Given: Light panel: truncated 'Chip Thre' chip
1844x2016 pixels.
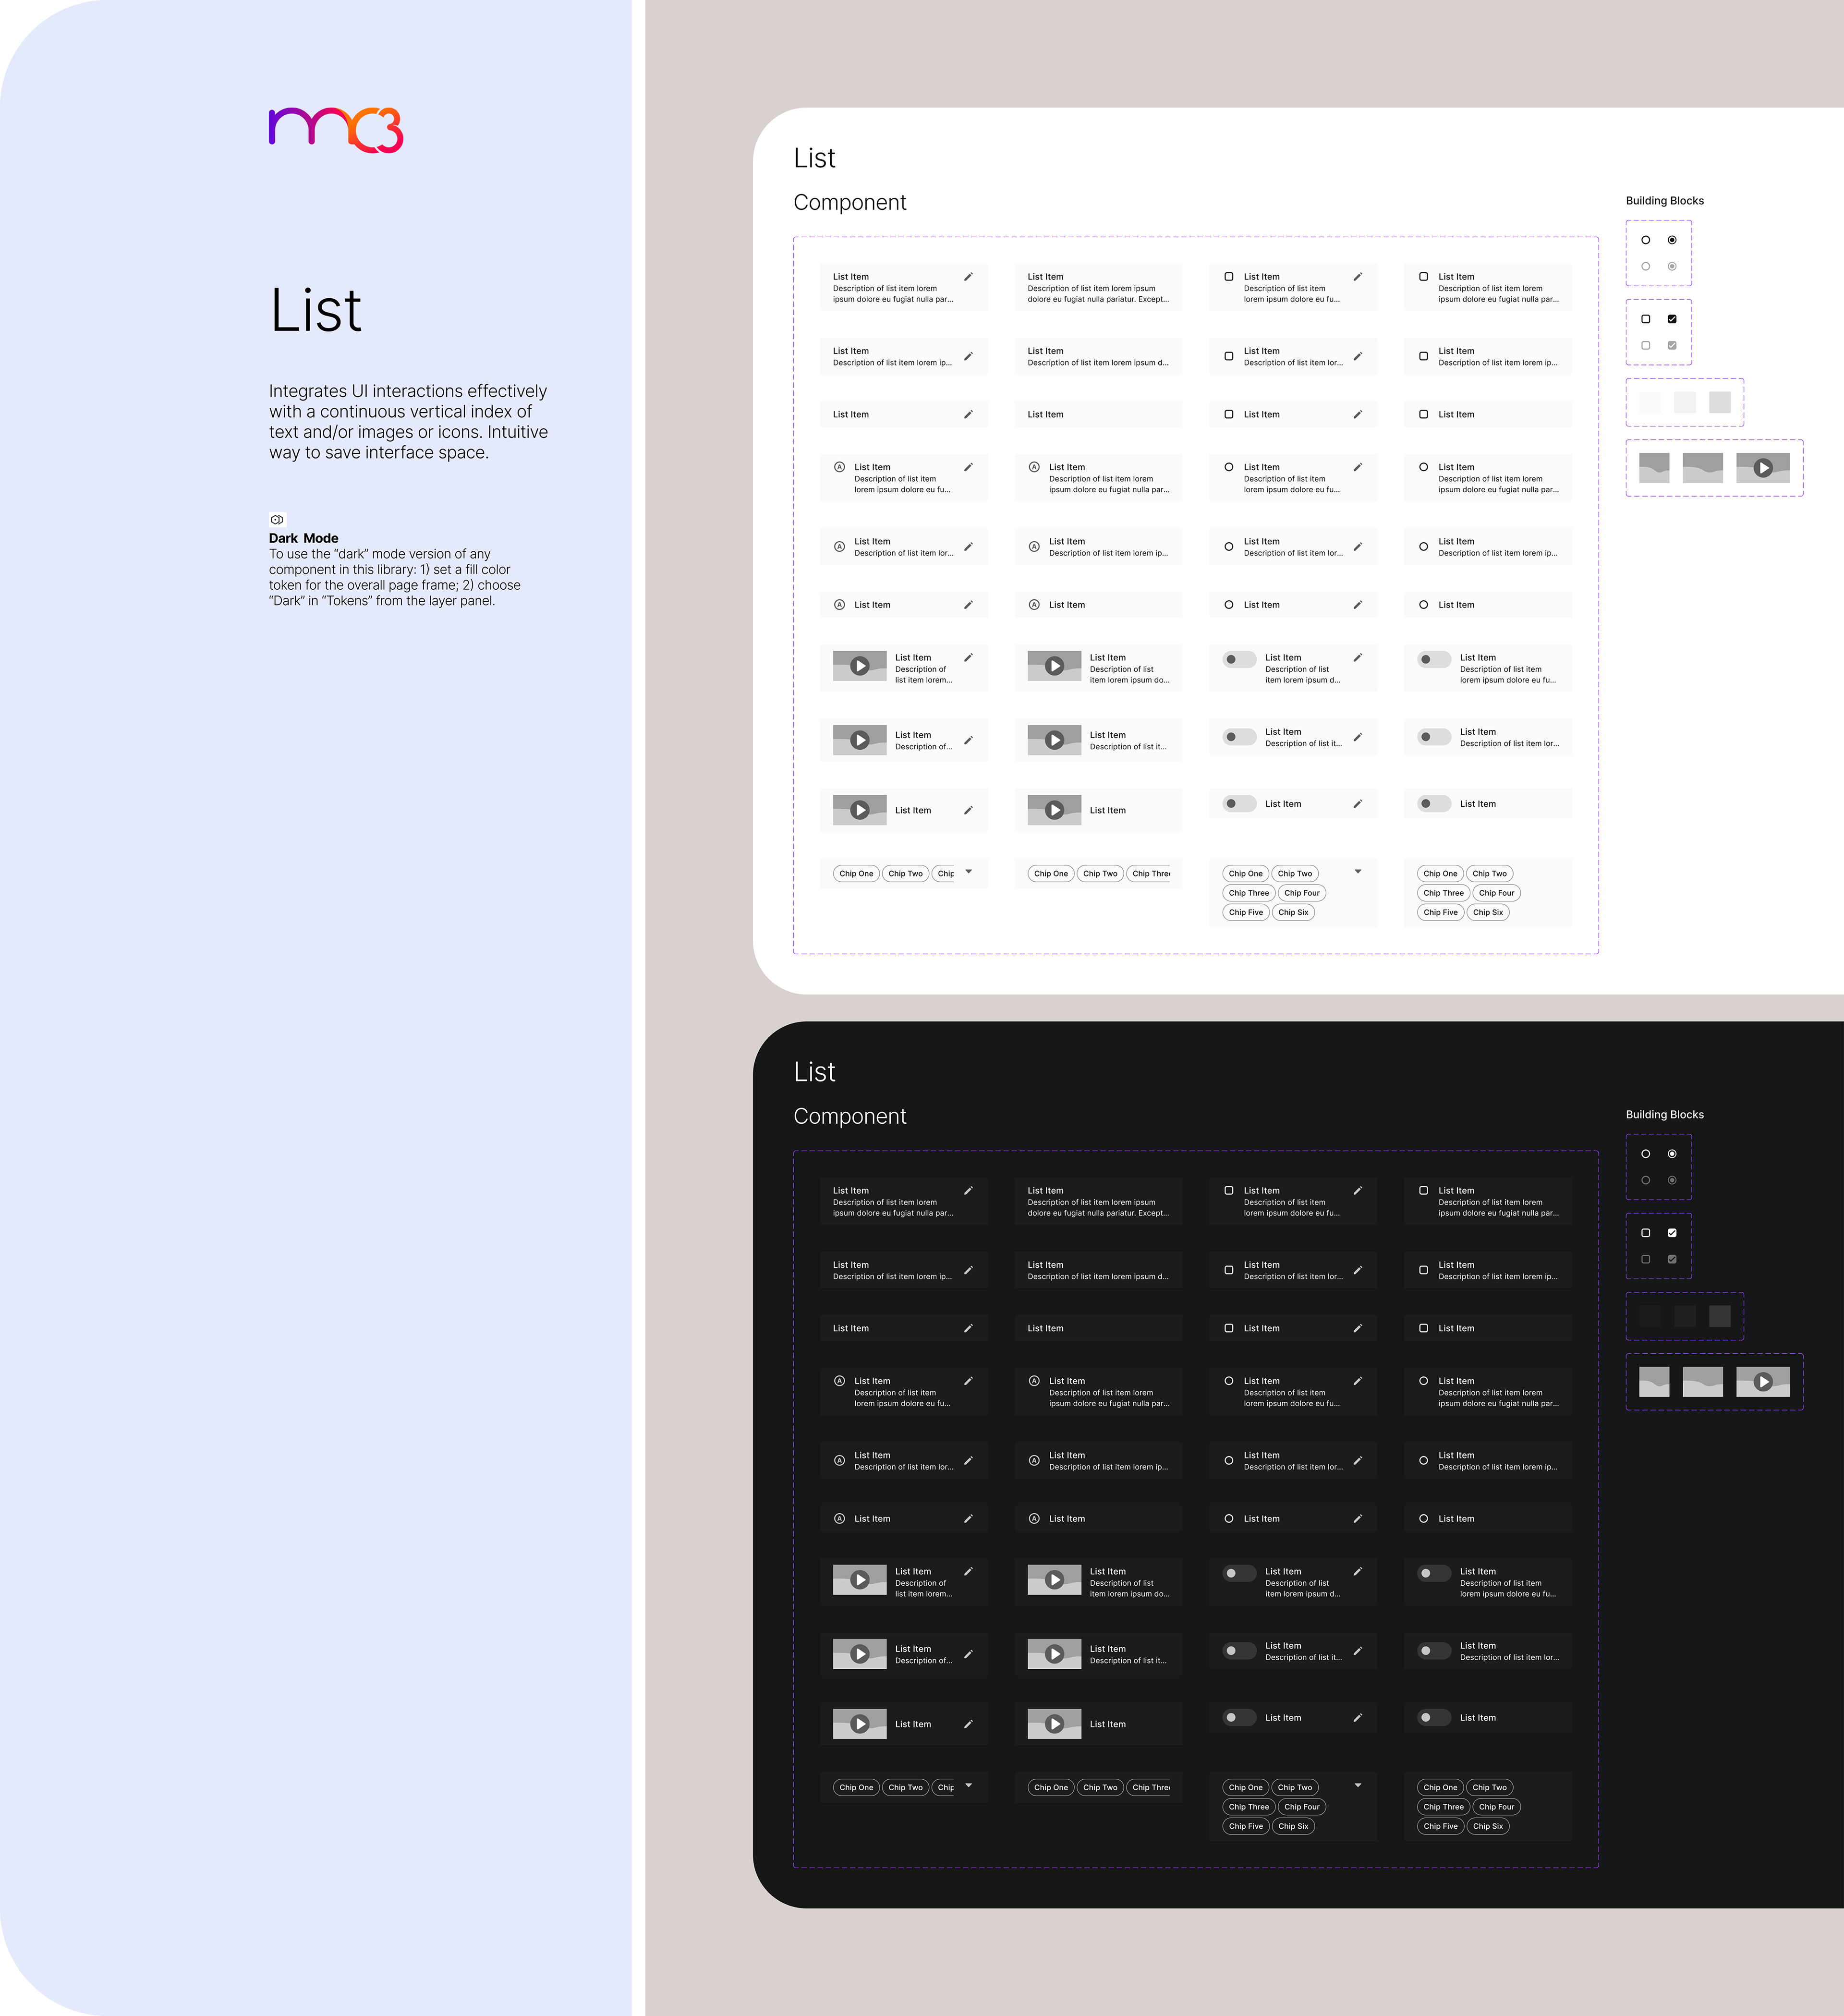Looking at the screenshot, I should (x=1149, y=874).
